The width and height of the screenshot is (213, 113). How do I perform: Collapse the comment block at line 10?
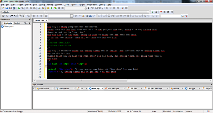click(x=46, y=48)
